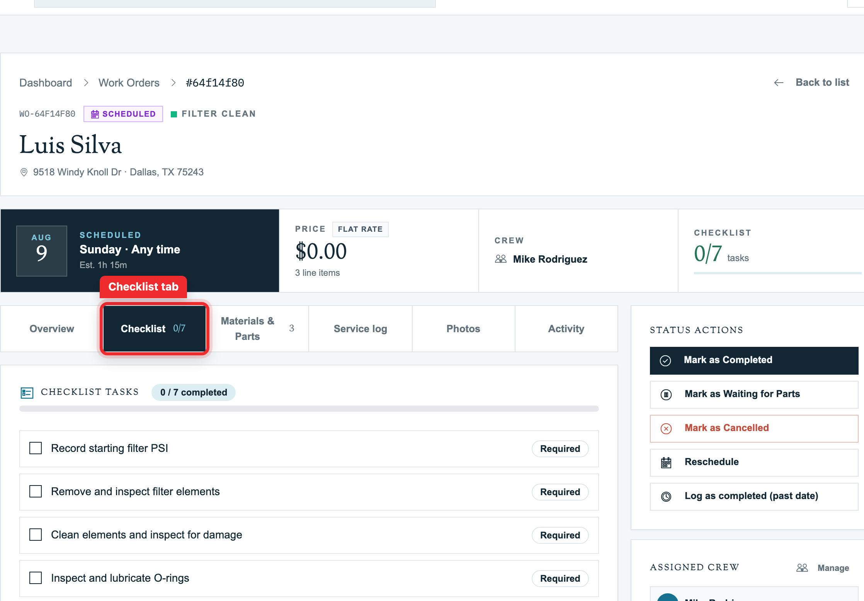Click the back arrow icon beside Back to list

coord(779,83)
